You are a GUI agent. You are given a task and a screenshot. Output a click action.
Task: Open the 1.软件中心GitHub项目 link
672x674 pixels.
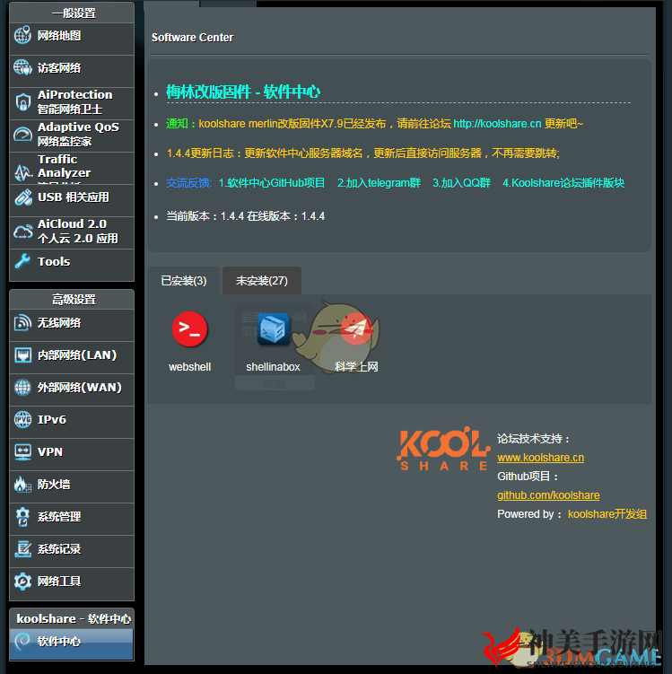pyautogui.click(x=272, y=183)
